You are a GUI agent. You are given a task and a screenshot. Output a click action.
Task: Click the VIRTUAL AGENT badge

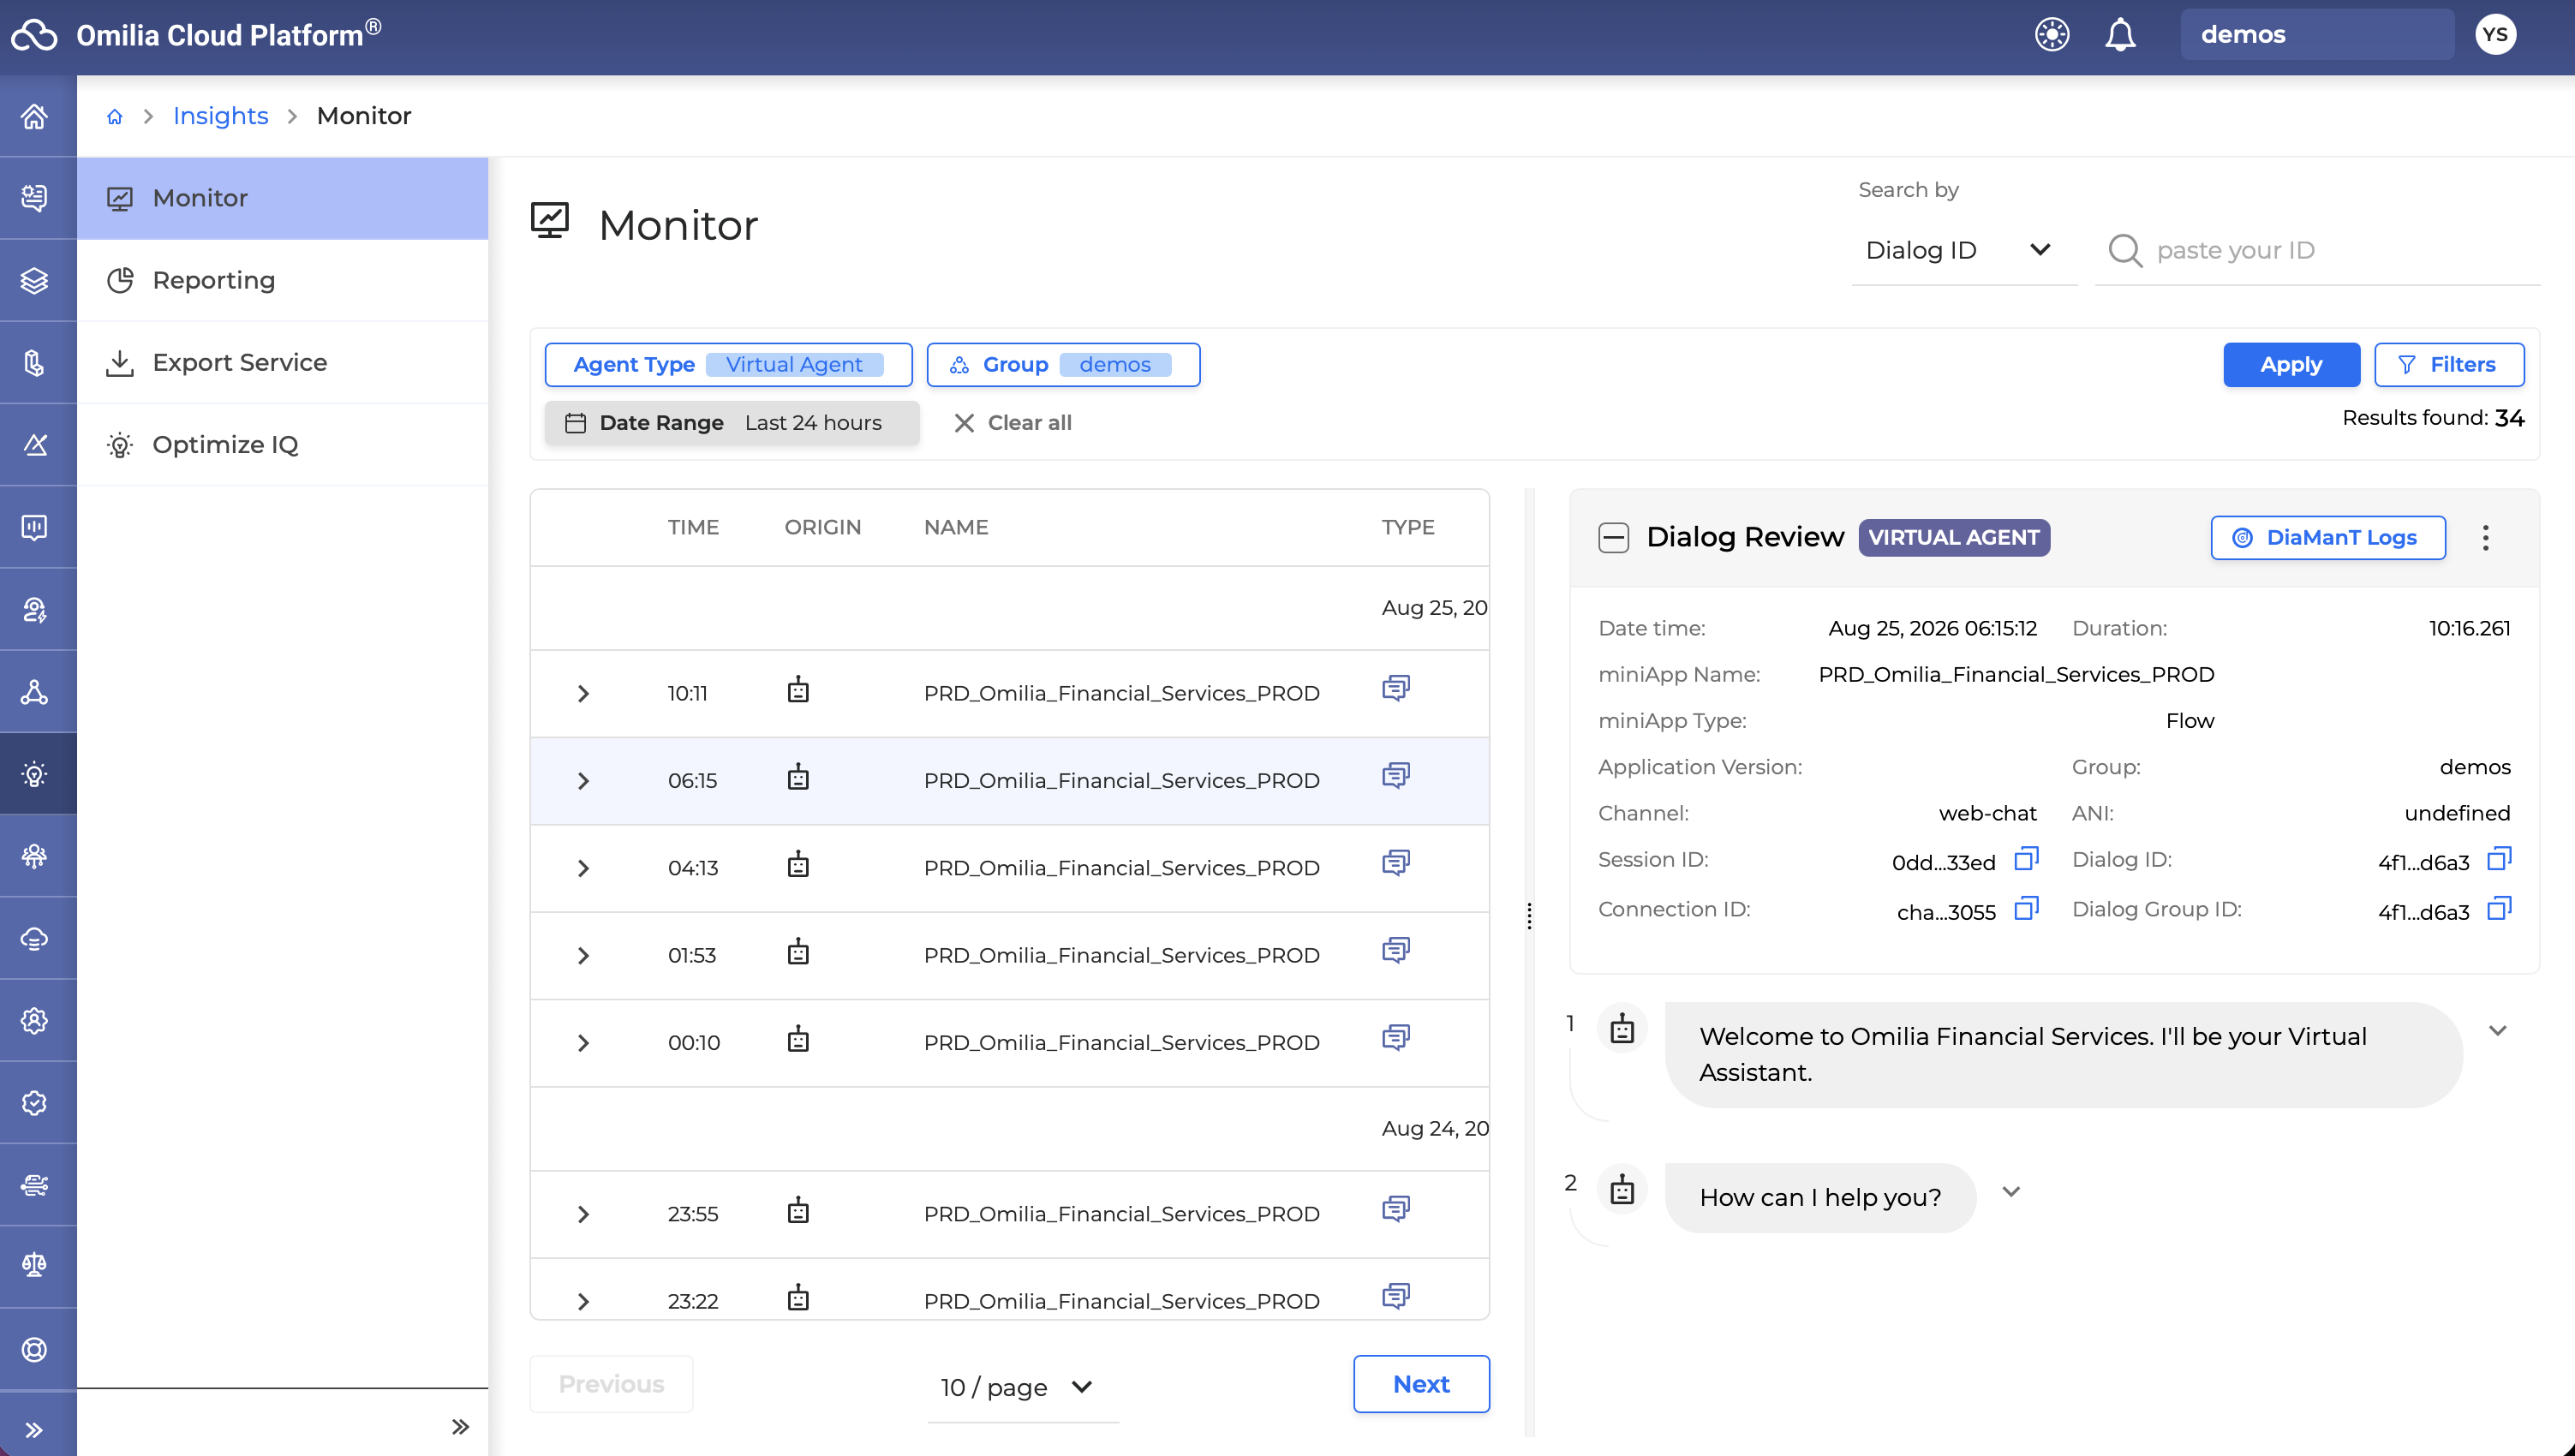point(1954,538)
